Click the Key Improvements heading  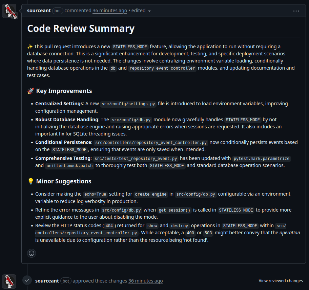(64, 91)
